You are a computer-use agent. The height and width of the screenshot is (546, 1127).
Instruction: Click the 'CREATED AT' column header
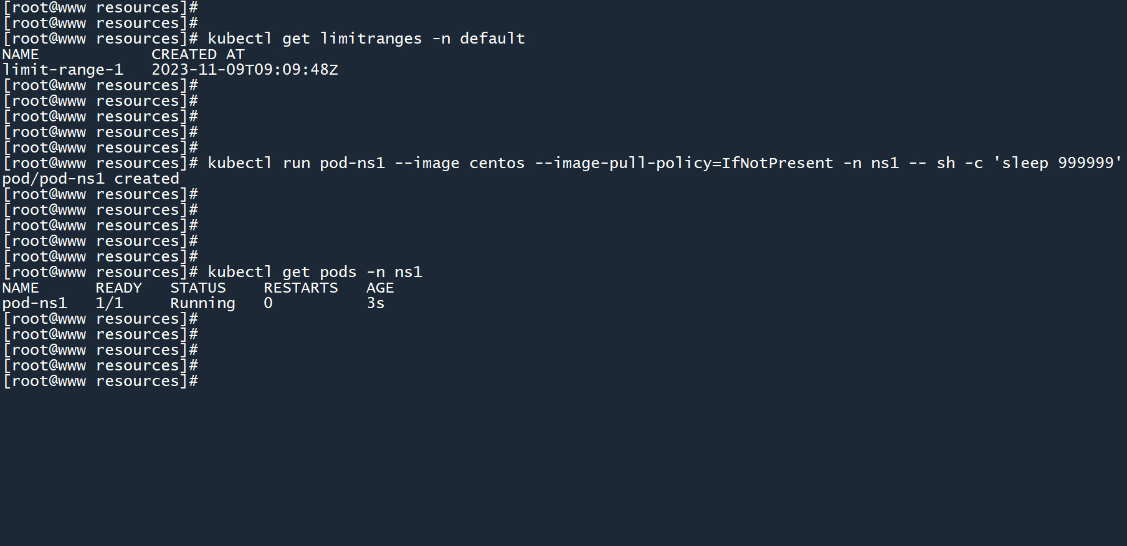tap(197, 55)
